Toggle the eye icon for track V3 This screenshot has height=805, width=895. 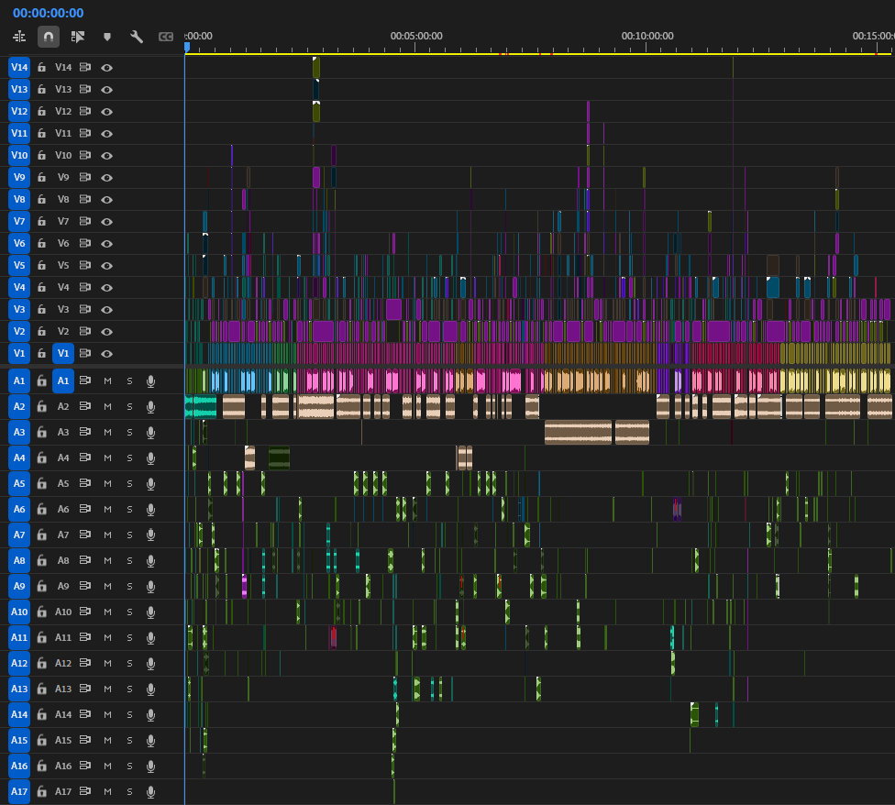click(x=107, y=309)
